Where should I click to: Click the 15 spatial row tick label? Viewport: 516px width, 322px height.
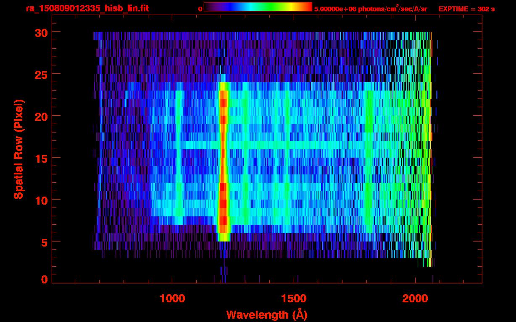pos(42,158)
